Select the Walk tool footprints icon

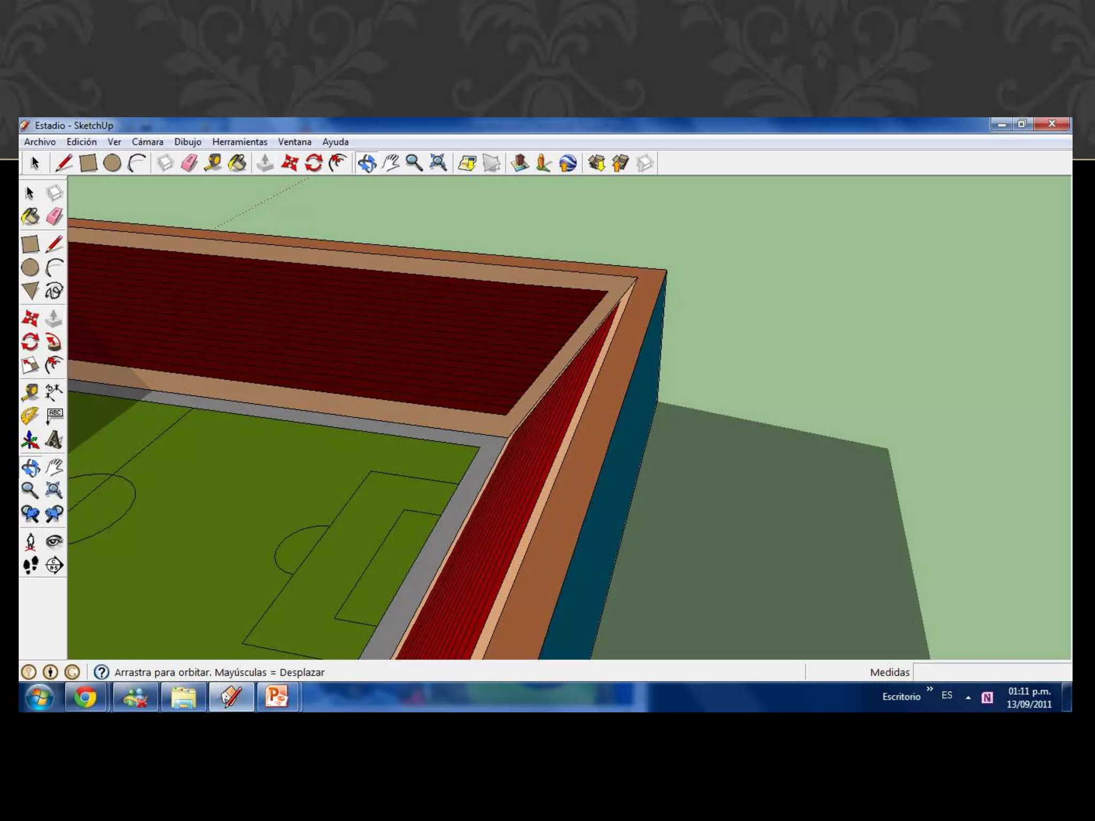(30, 565)
